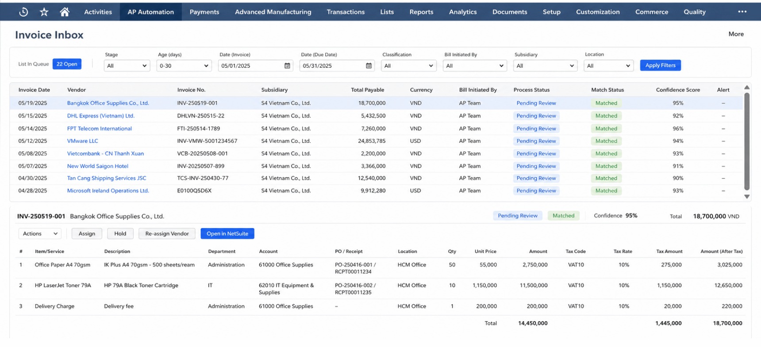Screen dimensions: 761x347
Task: Open the Advanced Manufacturing menu
Action: pos(273,12)
